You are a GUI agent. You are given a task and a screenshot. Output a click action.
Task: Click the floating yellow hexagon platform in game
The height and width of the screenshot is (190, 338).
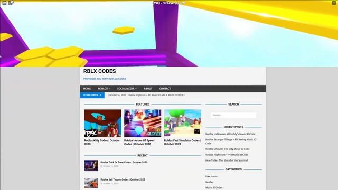(124, 31)
